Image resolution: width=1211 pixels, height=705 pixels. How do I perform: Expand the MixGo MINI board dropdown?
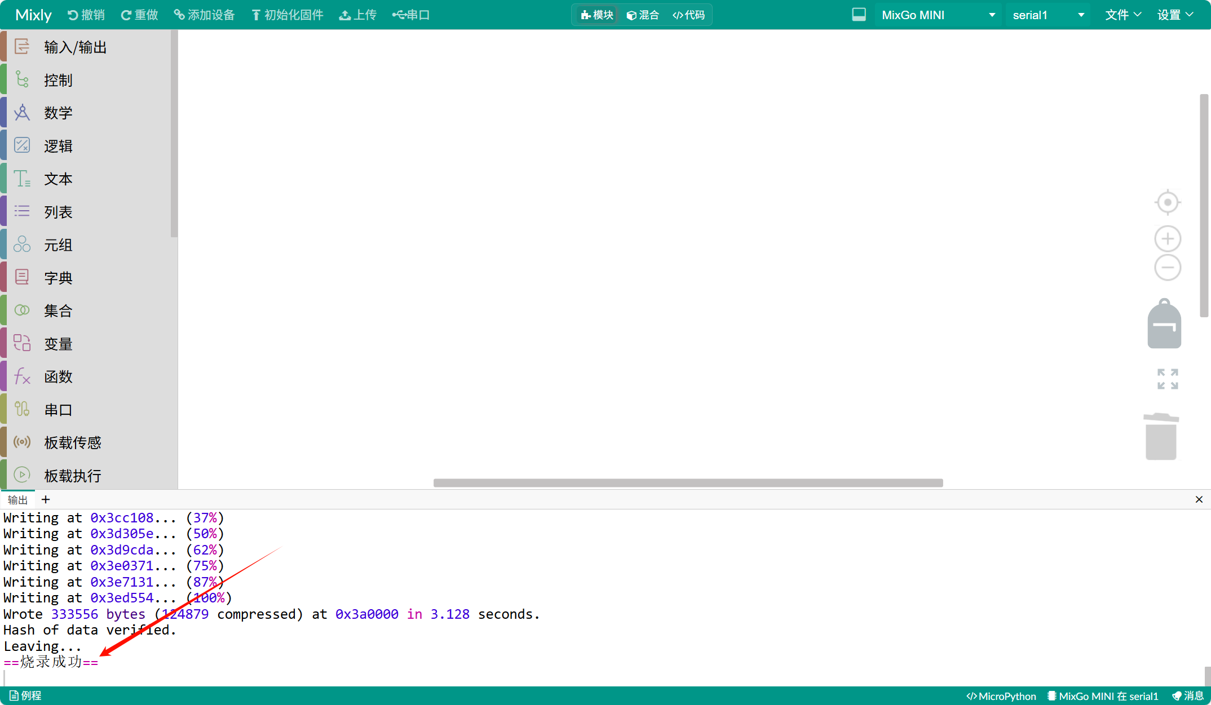(x=938, y=15)
